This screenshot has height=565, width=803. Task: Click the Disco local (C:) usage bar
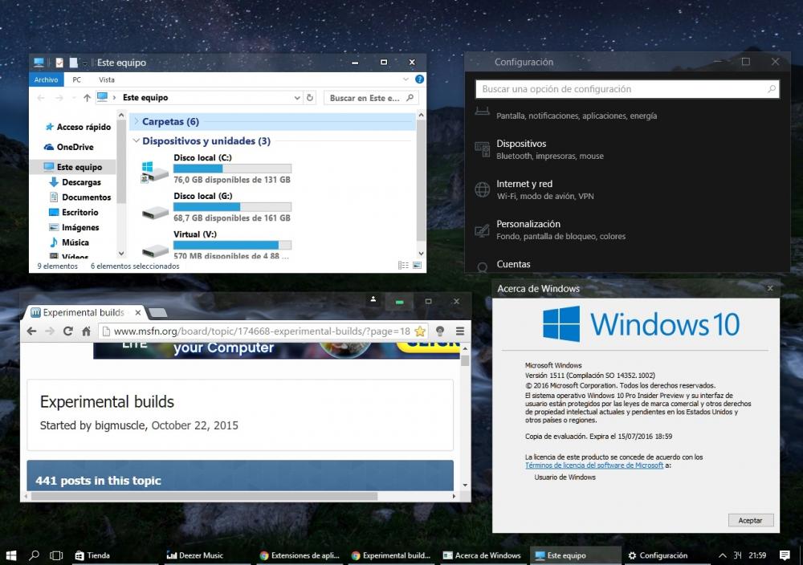[x=232, y=169]
